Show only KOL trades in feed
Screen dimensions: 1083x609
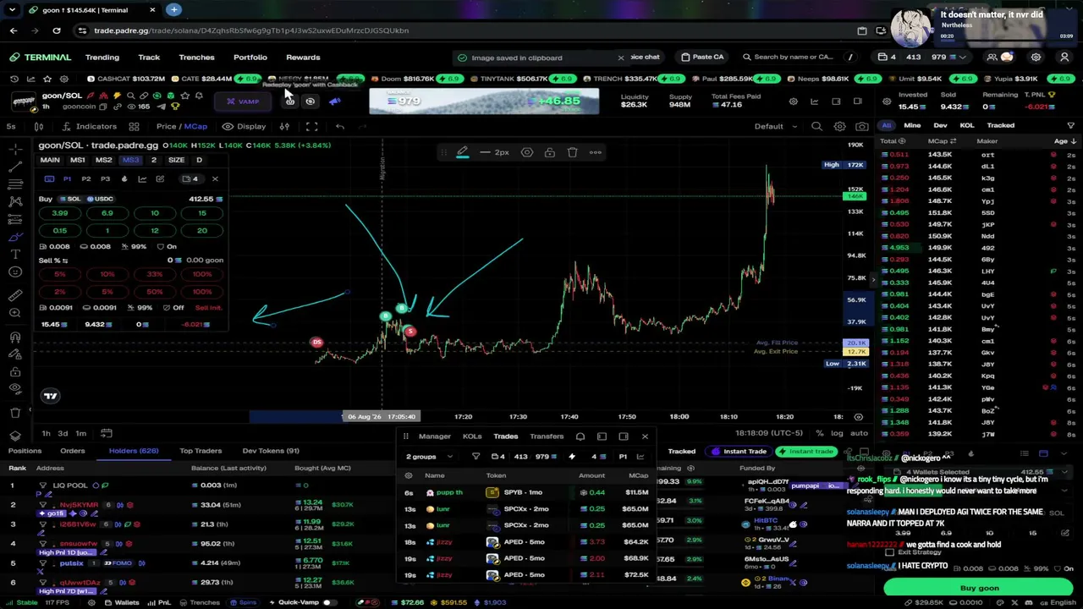pos(966,125)
